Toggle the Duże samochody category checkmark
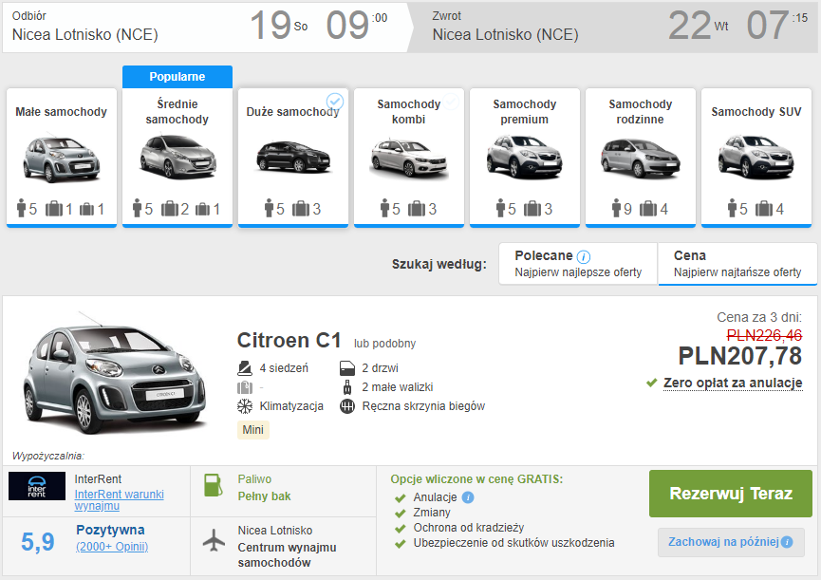 pos(334,101)
